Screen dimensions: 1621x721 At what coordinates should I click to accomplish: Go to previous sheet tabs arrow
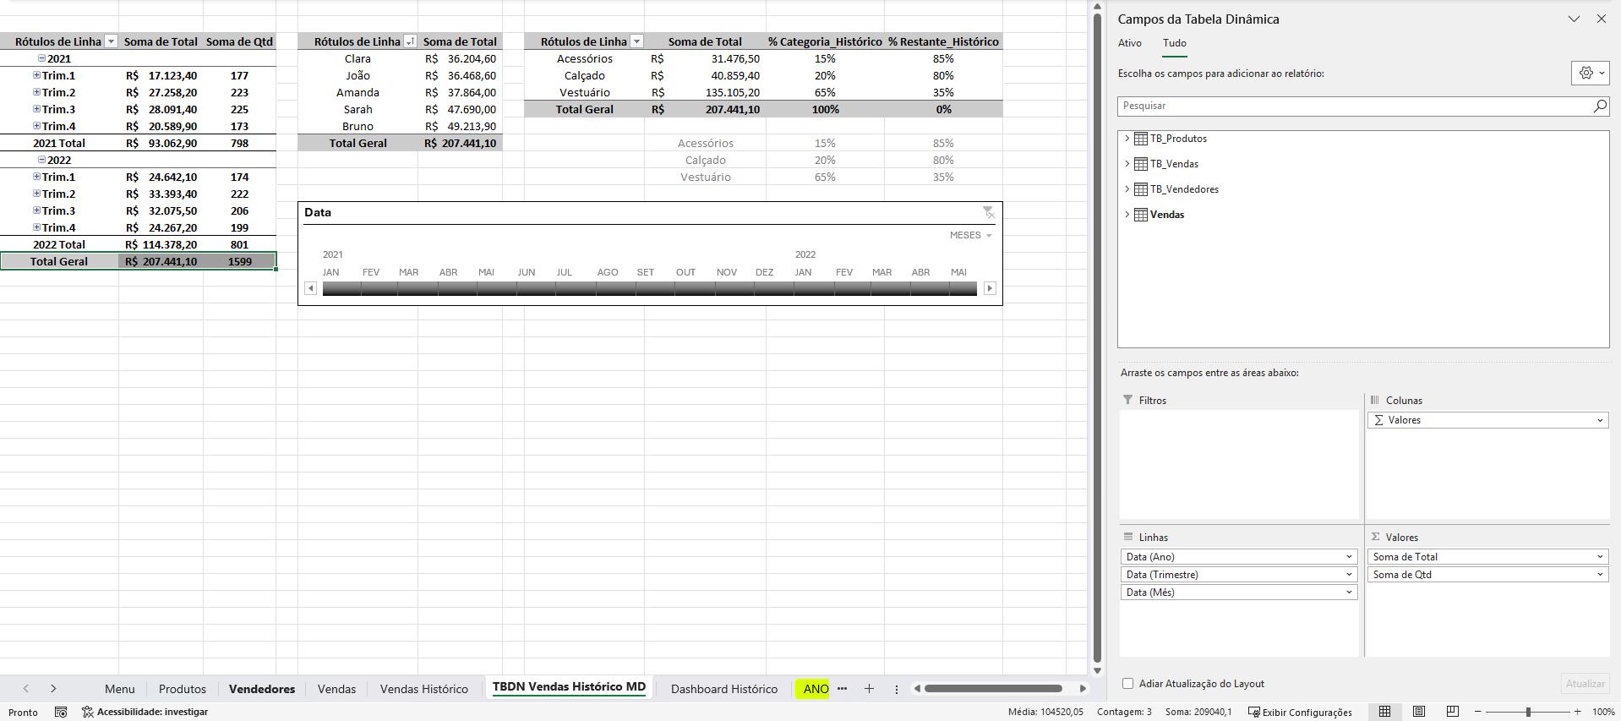click(26, 689)
